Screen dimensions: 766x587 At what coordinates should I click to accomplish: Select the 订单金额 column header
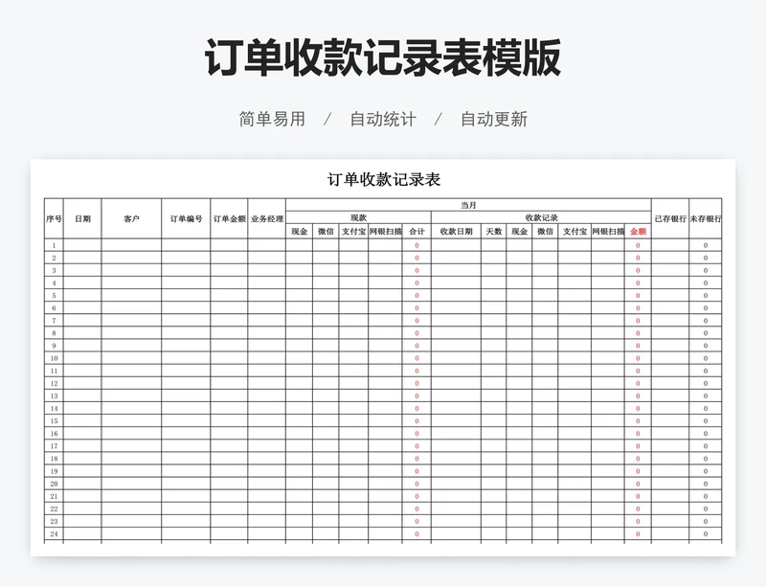(229, 218)
